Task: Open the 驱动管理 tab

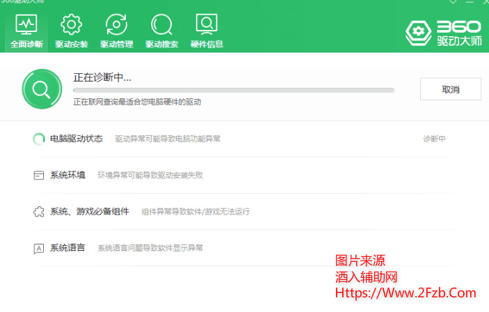Action: (117, 31)
